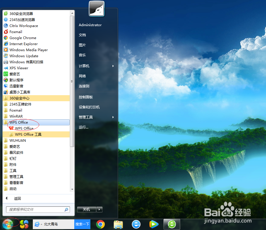
Task: Click the programs list scroll-down arrow
Action: (x=72, y=189)
